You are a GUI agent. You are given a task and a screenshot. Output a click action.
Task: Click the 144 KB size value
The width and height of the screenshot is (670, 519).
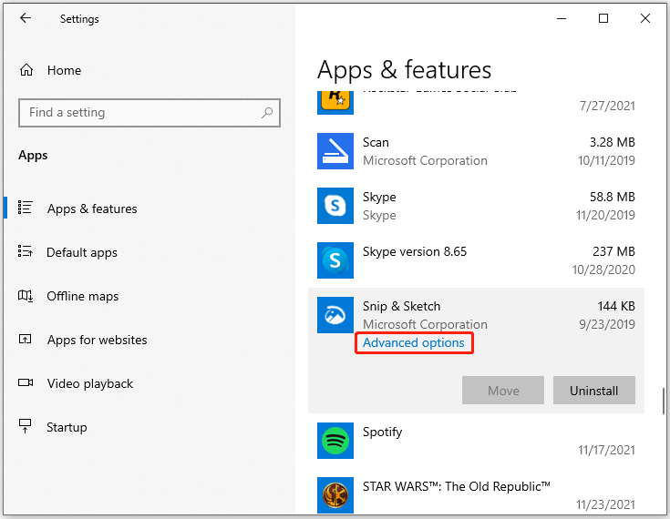tap(616, 306)
